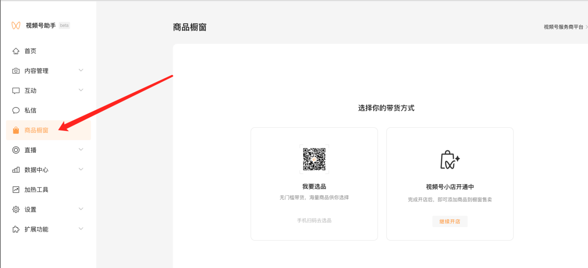Viewport: 588px width, 268px height.
Task: Open the 内容管理 menu item
Action: 48,71
